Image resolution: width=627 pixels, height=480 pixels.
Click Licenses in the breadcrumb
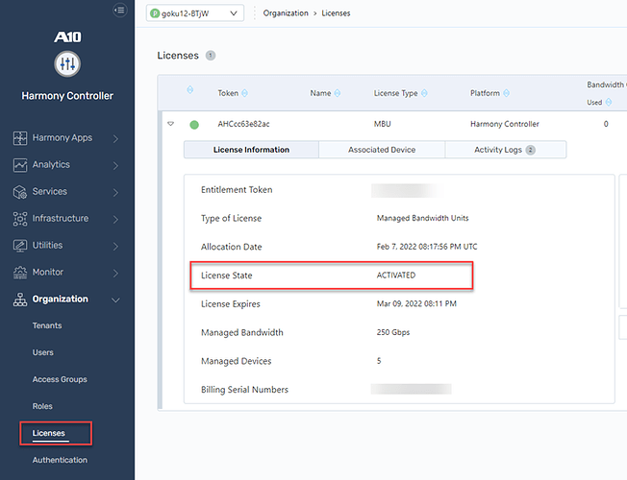click(x=336, y=13)
